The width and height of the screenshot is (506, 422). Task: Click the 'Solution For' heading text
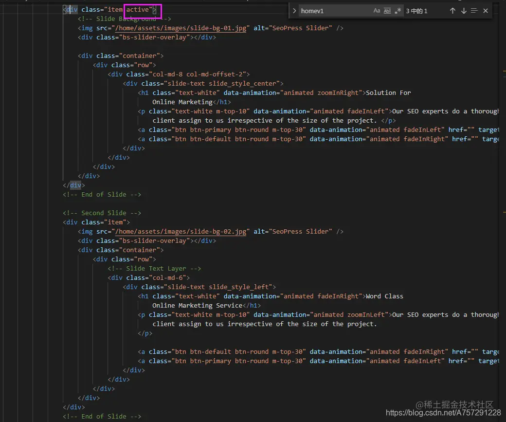[388, 93]
